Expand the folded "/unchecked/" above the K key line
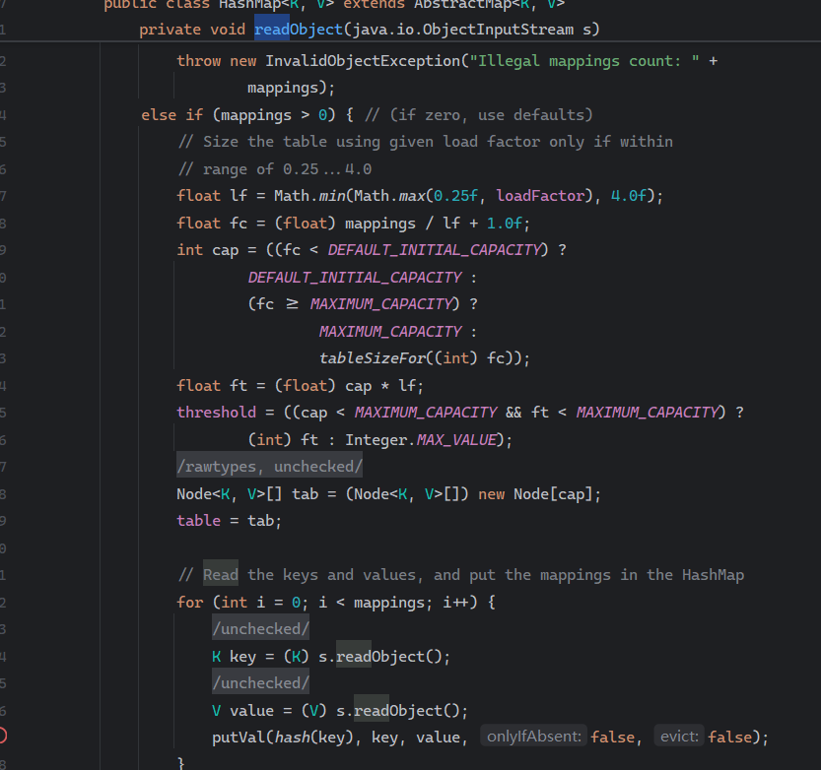Image resolution: width=821 pixels, height=770 pixels. tap(260, 628)
